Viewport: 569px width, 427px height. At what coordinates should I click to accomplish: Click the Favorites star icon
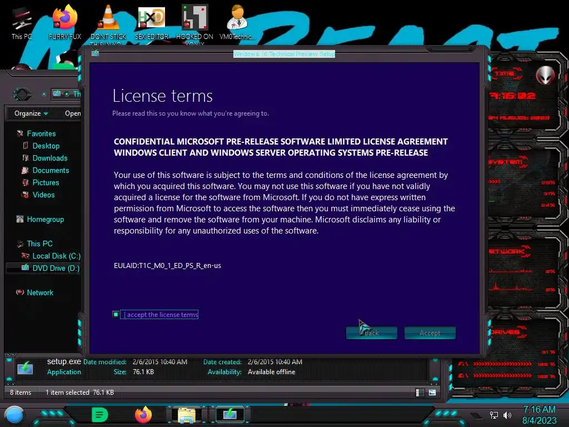[20, 133]
